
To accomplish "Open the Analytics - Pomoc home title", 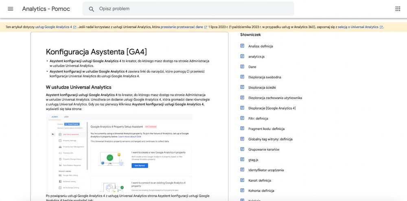I will pos(46,9).
